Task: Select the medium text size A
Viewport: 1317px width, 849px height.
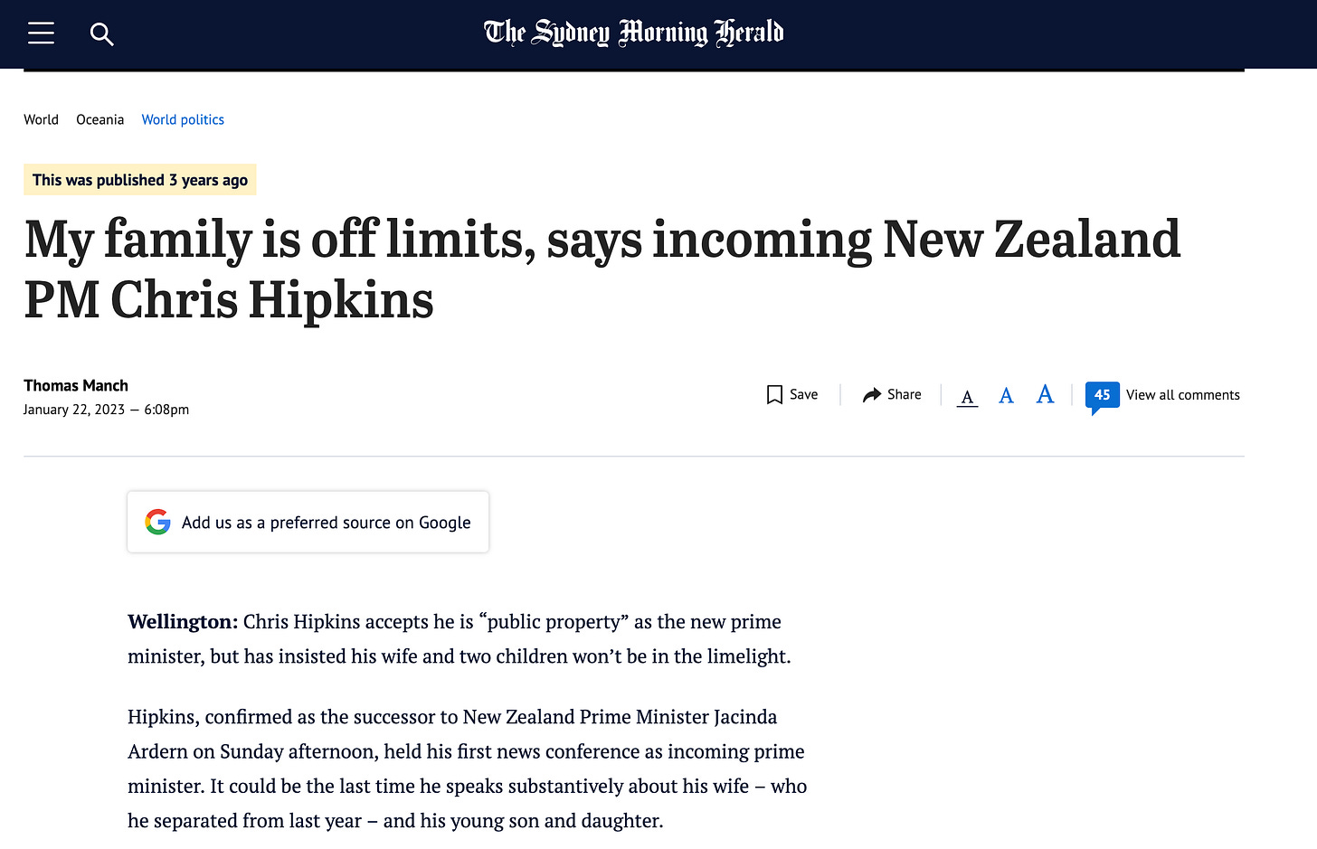Action: click(1006, 395)
